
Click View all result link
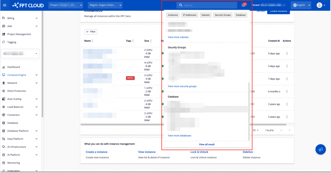207,144
